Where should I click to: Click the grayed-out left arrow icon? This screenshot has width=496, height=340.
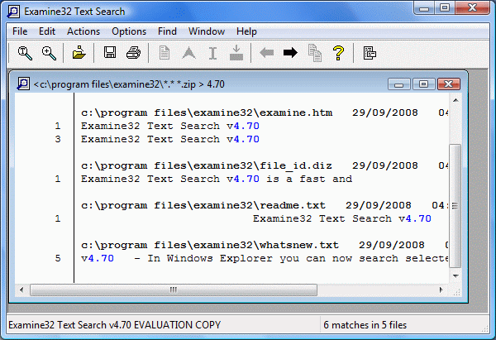(267, 53)
